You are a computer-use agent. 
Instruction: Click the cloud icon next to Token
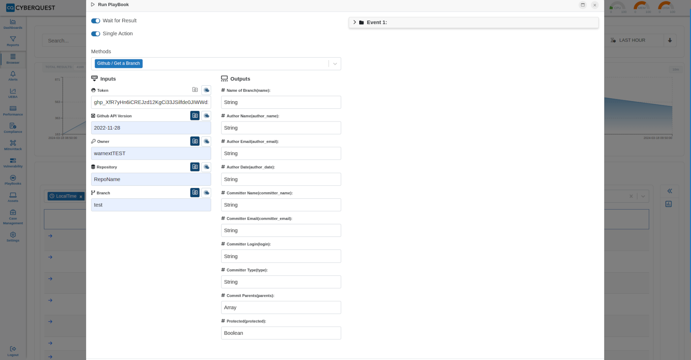coord(206,90)
